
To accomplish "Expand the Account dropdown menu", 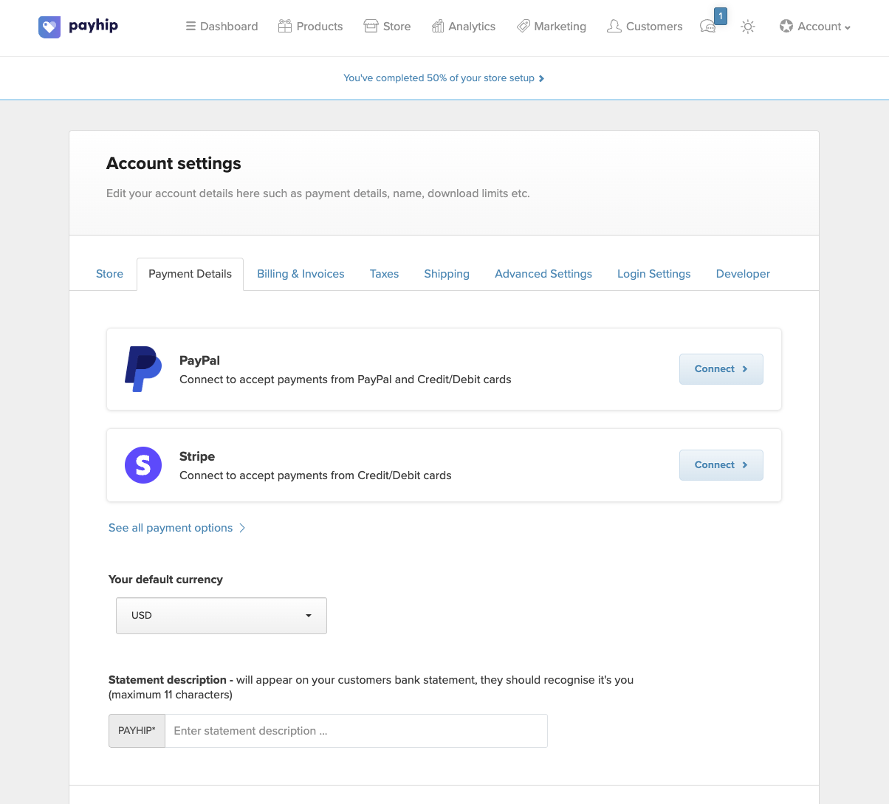I will click(815, 27).
